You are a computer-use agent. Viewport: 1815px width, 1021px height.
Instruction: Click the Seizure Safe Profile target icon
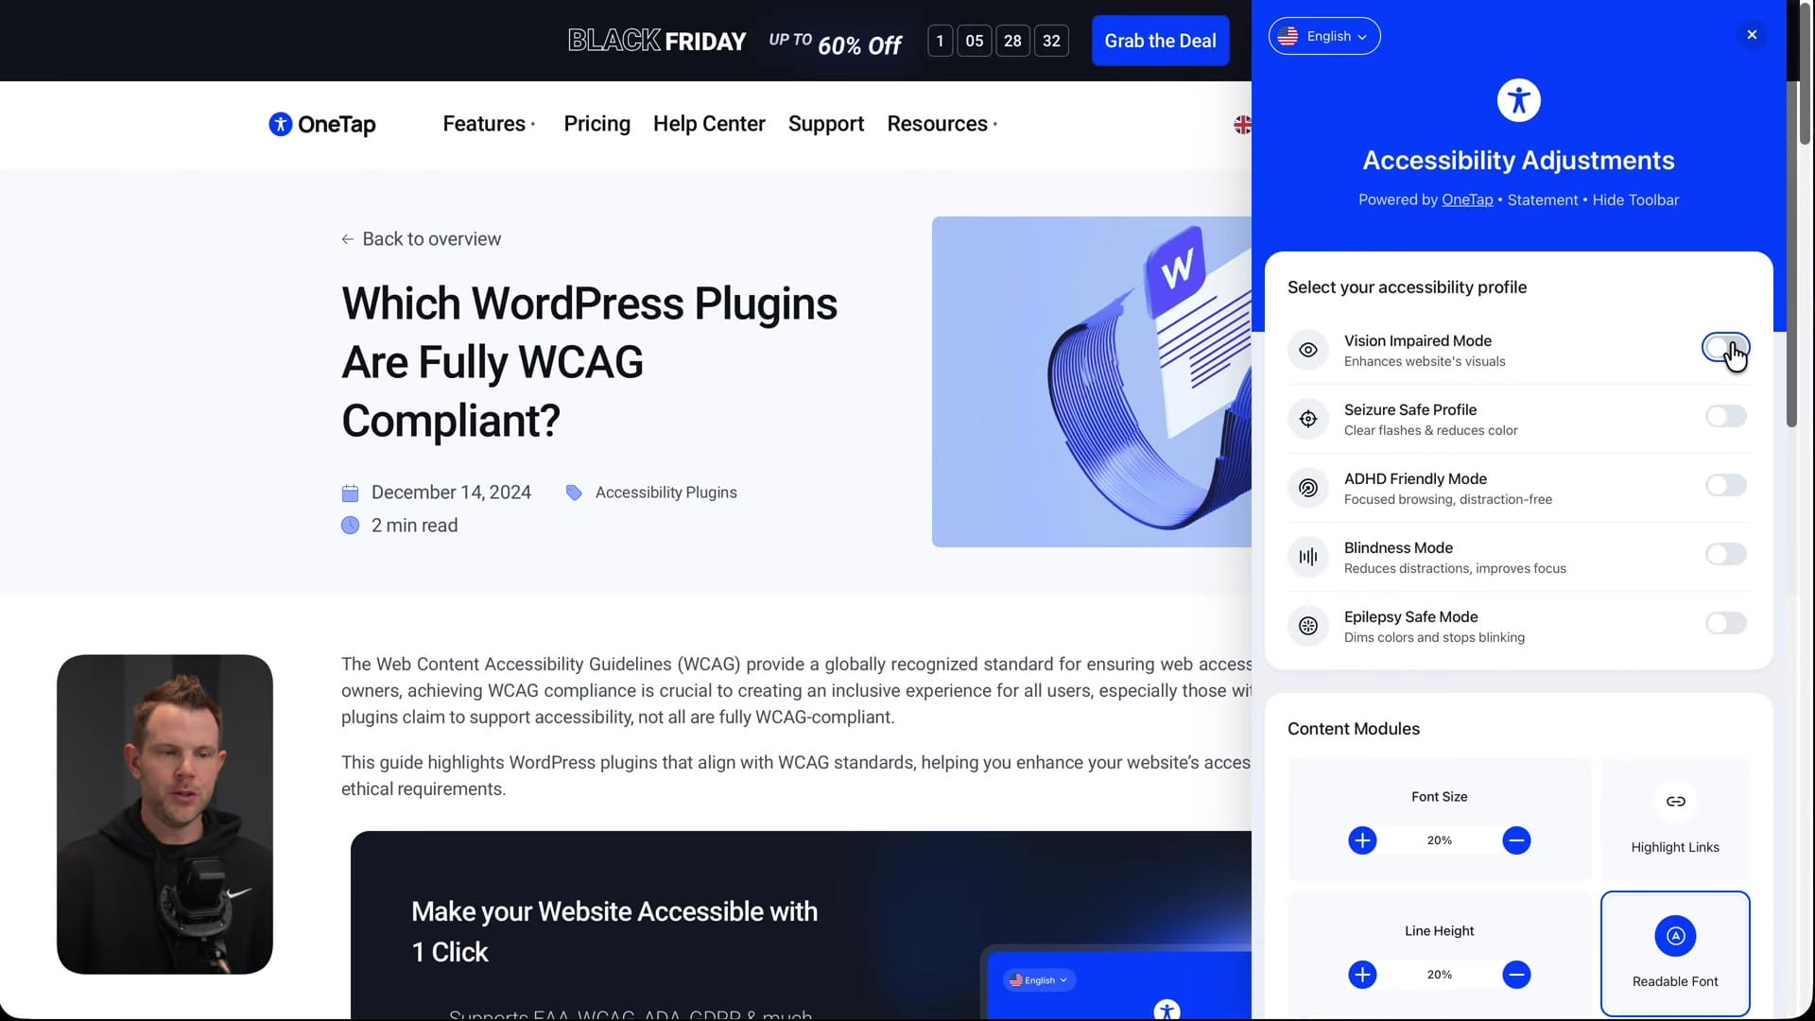click(x=1308, y=419)
